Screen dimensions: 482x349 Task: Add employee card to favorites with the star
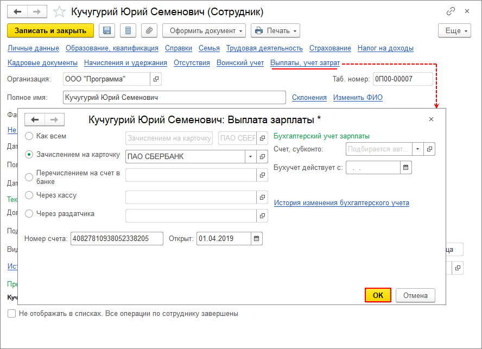click(59, 12)
